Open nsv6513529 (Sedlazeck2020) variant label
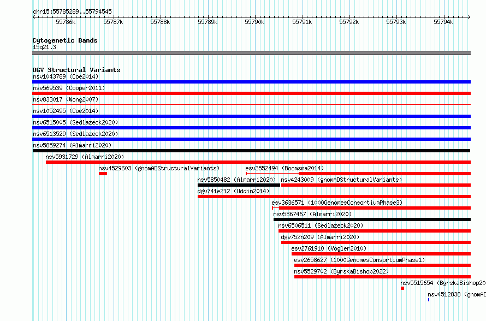This screenshot has width=486, height=321. tap(75, 134)
